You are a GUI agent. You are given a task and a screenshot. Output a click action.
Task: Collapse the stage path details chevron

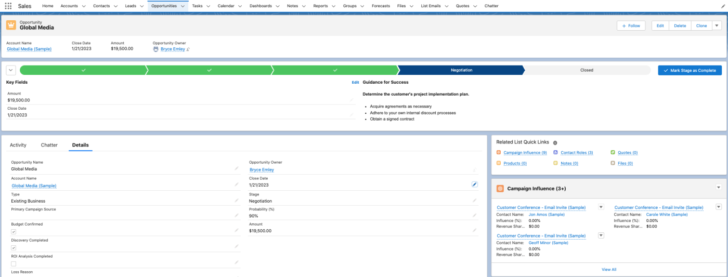coord(11,70)
